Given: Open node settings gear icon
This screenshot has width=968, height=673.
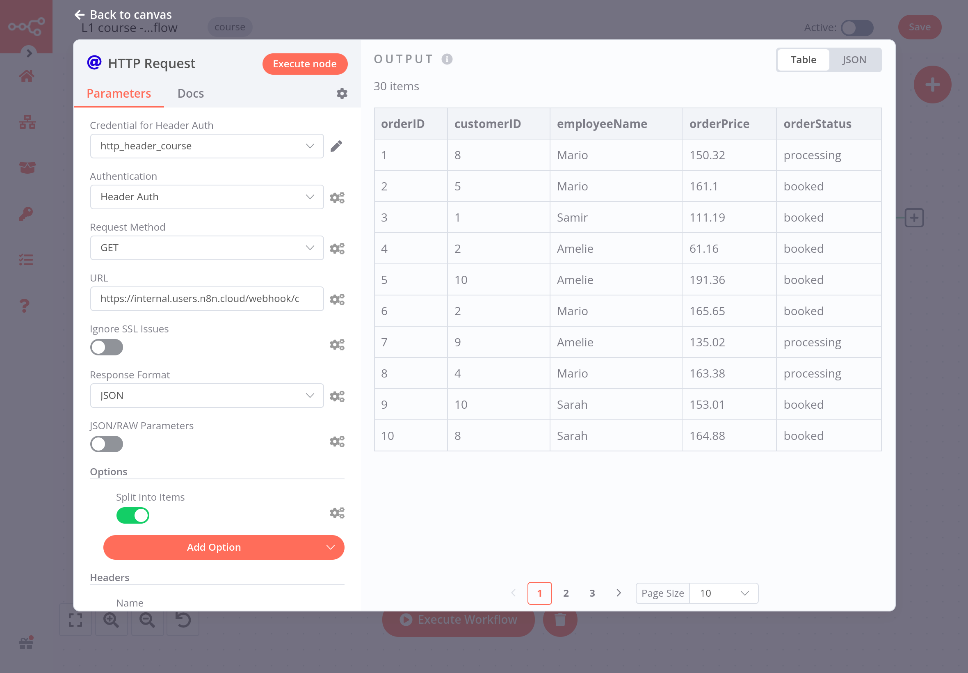Looking at the screenshot, I should tap(342, 94).
